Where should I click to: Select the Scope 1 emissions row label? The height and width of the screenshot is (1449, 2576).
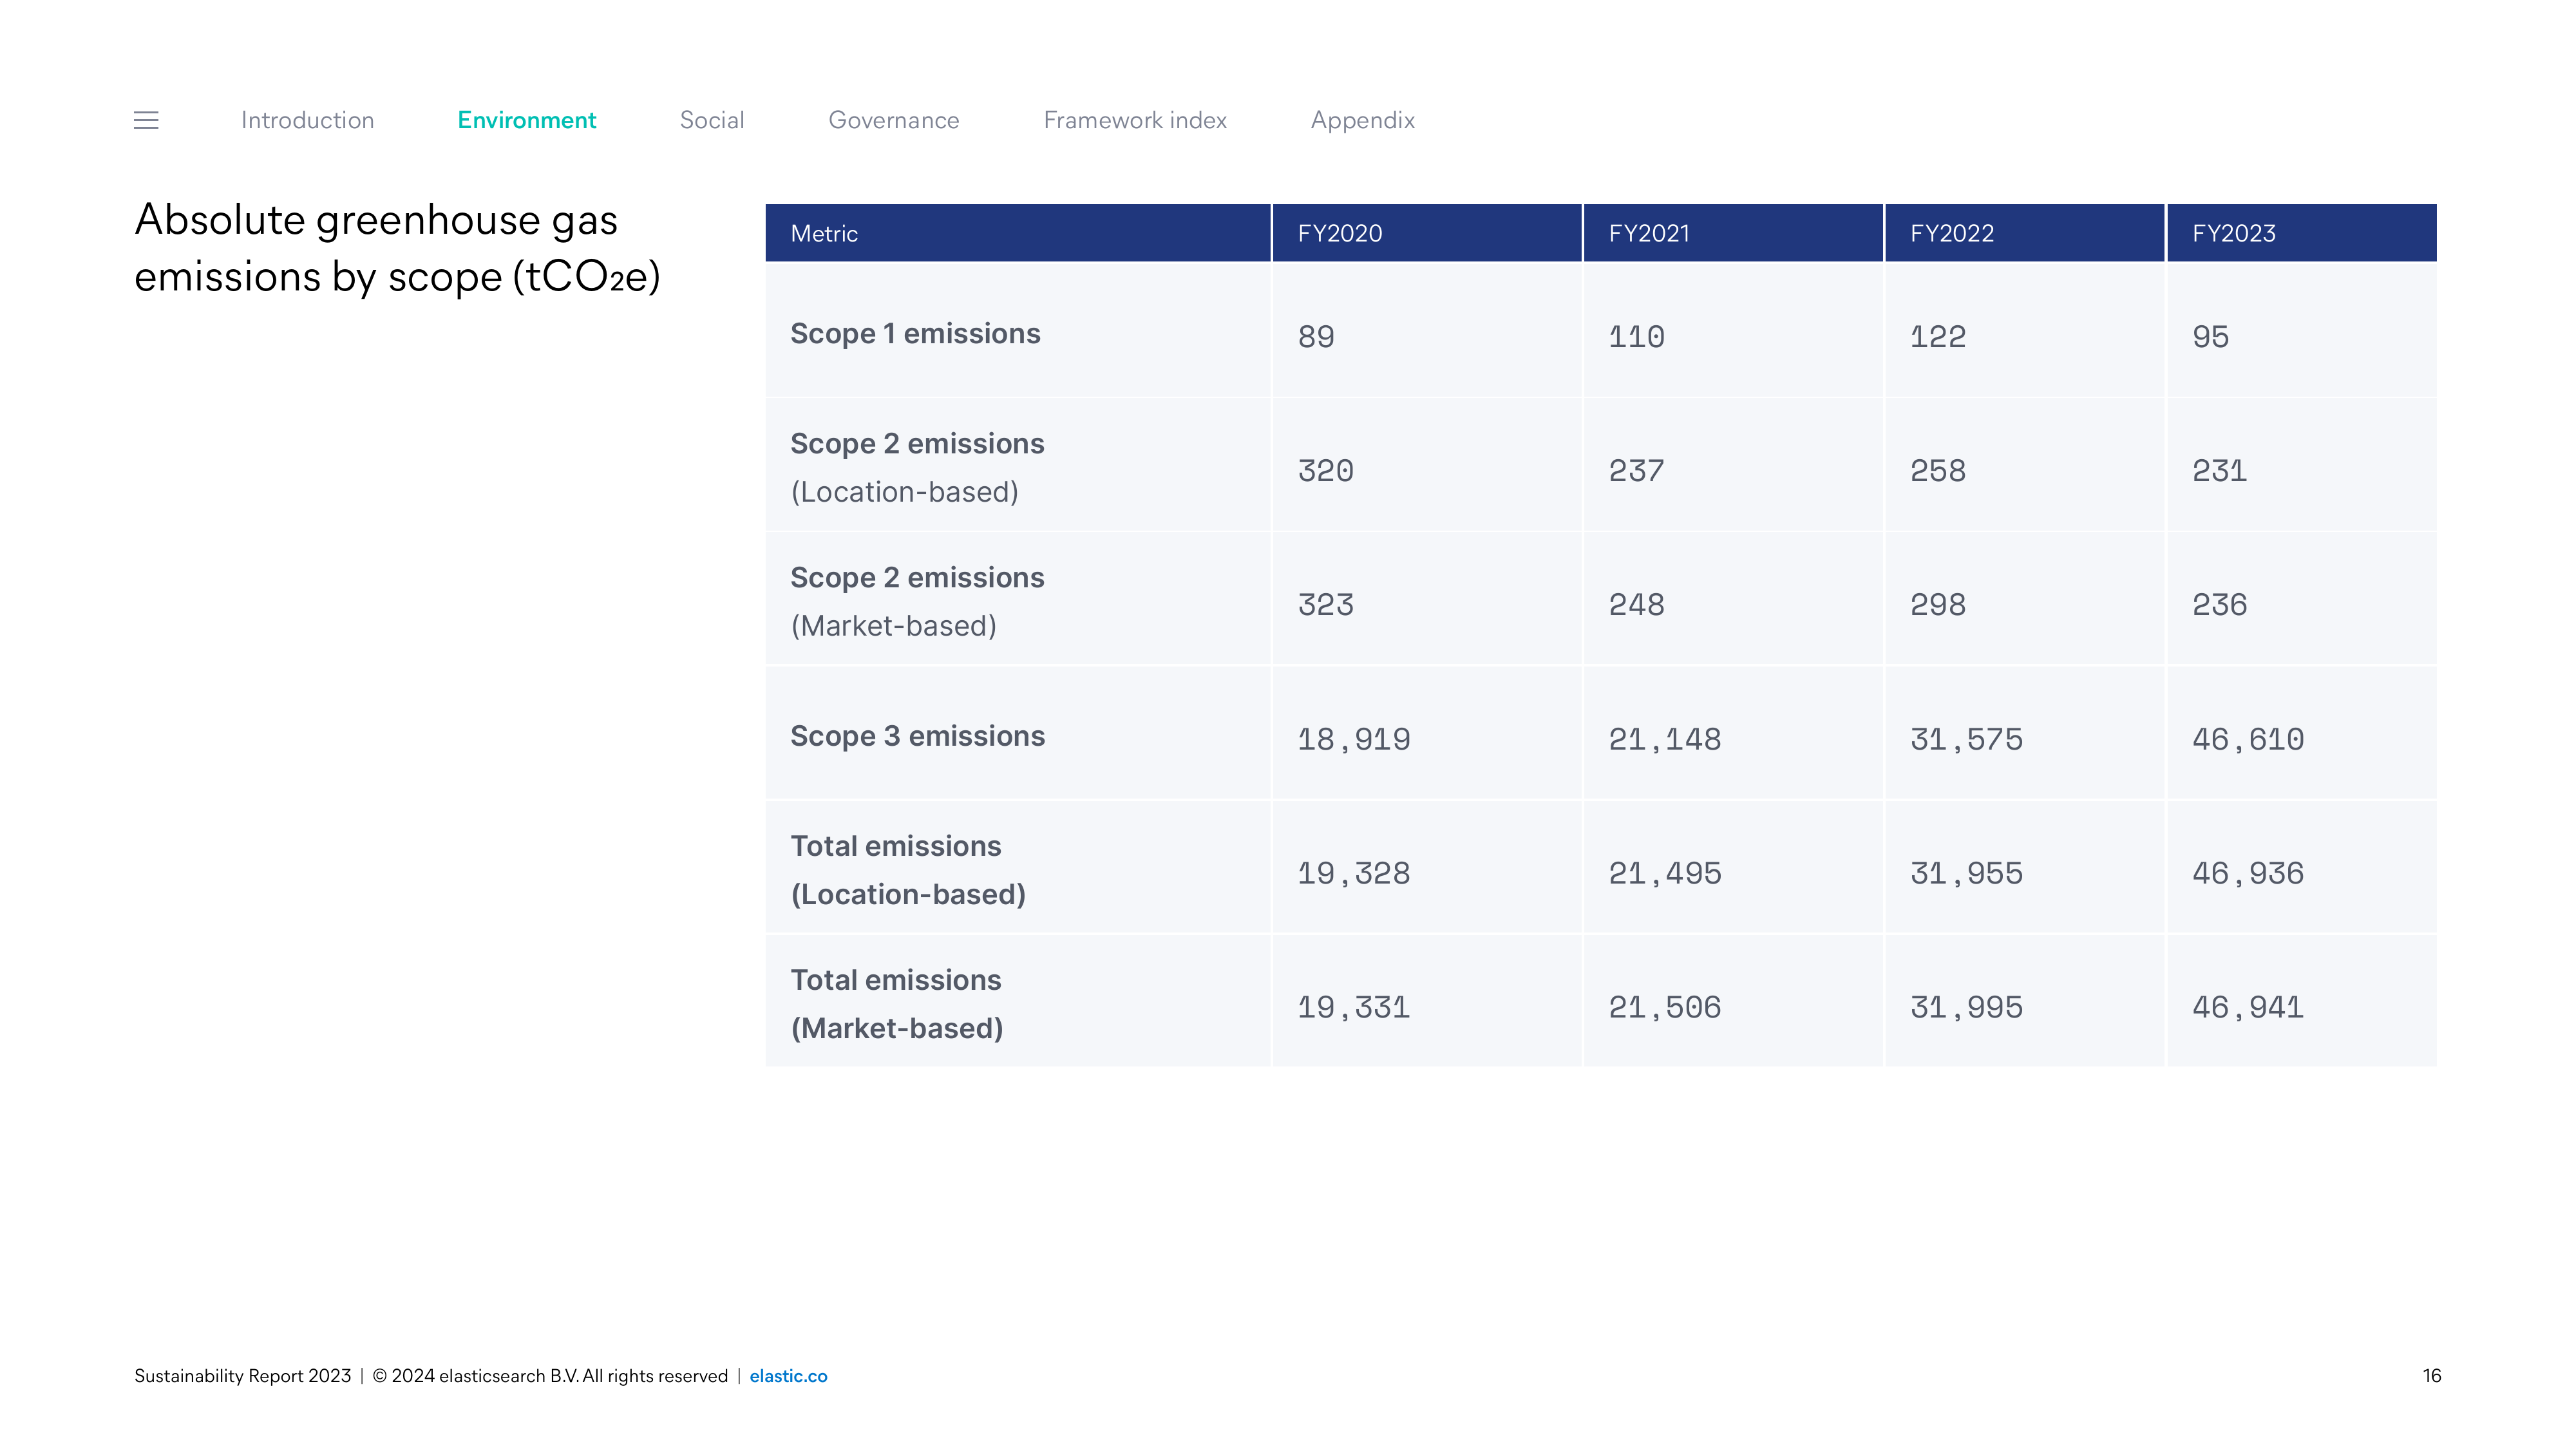coord(915,333)
